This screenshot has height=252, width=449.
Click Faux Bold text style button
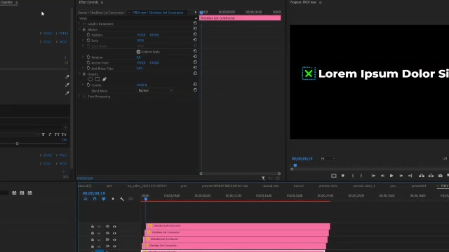pyautogui.click(x=43, y=134)
